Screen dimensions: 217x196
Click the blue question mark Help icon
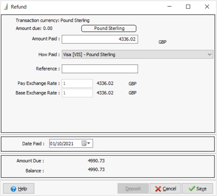(13, 189)
